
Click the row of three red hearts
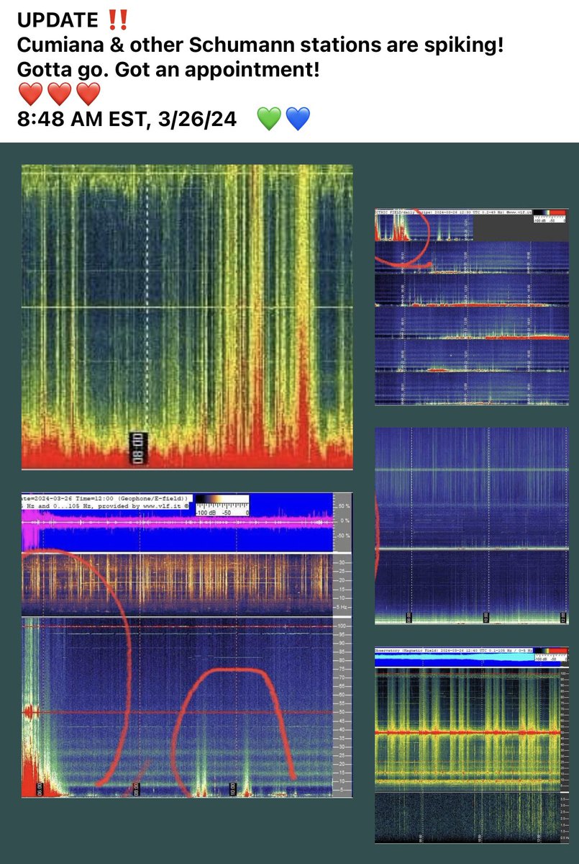(x=59, y=94)
